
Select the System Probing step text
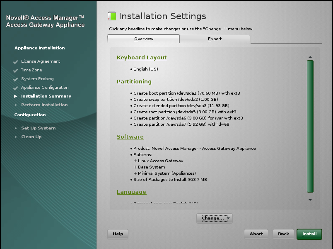pyautogui.click(x=37, y=79)
